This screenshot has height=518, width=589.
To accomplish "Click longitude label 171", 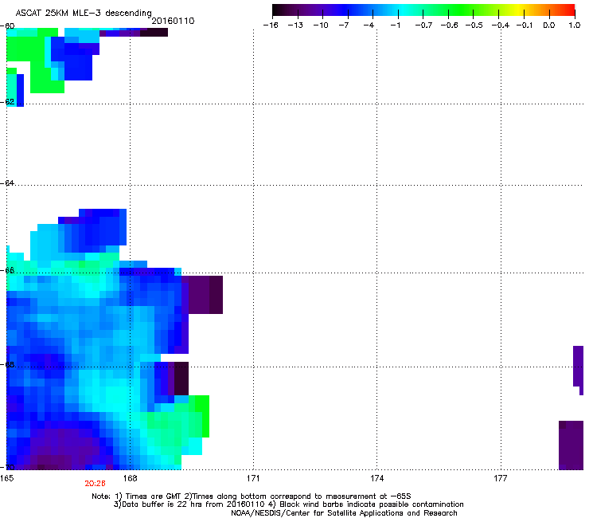I will coord(253,478).
